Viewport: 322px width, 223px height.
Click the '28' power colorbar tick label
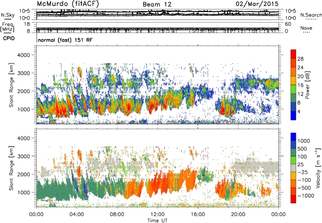pyautogui.click(x=300, y=59)
